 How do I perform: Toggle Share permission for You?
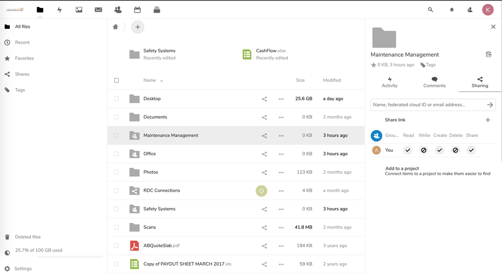pos(471,150)
